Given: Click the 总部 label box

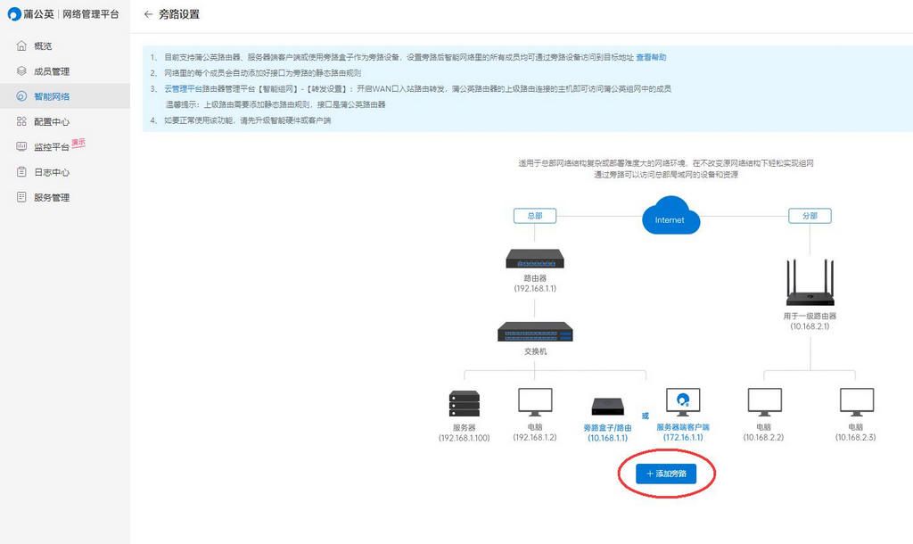Looking at the screenshot, I should (535, 216).
